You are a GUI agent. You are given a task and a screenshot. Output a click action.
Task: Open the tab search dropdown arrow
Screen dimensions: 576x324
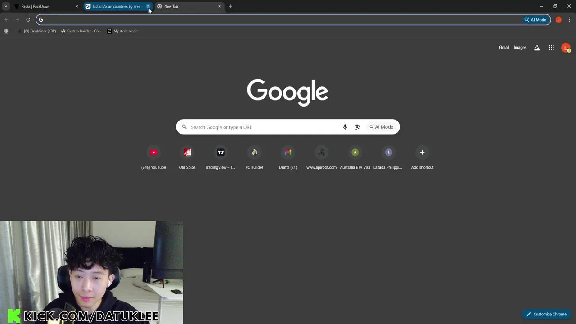click(x=6, y=6)
